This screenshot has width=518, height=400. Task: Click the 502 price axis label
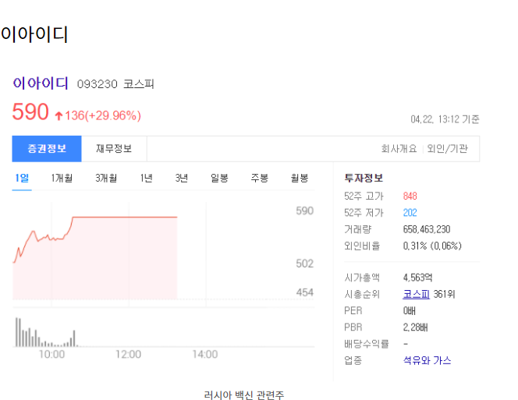coord(304,264)
